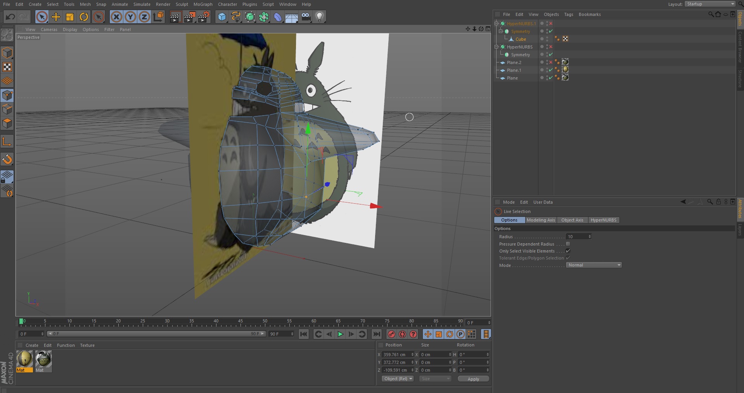
Task: Click the Light bulb object icon
Action: click(320, 17)
